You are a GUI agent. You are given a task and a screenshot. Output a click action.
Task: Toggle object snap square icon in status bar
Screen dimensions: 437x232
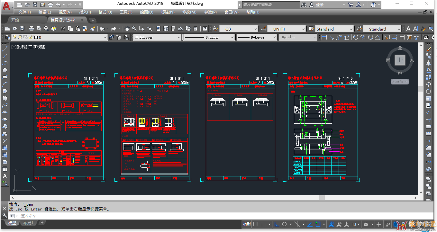pos(318,224)
